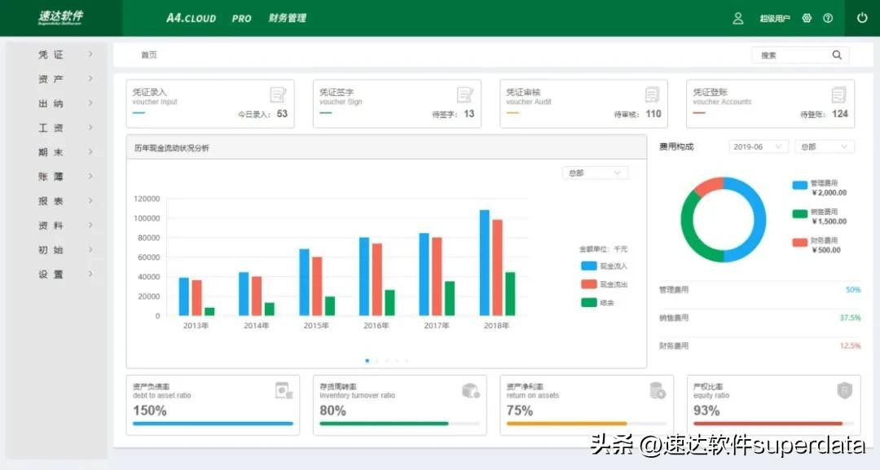Viewport: 880px width, 470px height.
Task: Click the voucher sign (凭证签字) icon
Action: tap(465, 94)
